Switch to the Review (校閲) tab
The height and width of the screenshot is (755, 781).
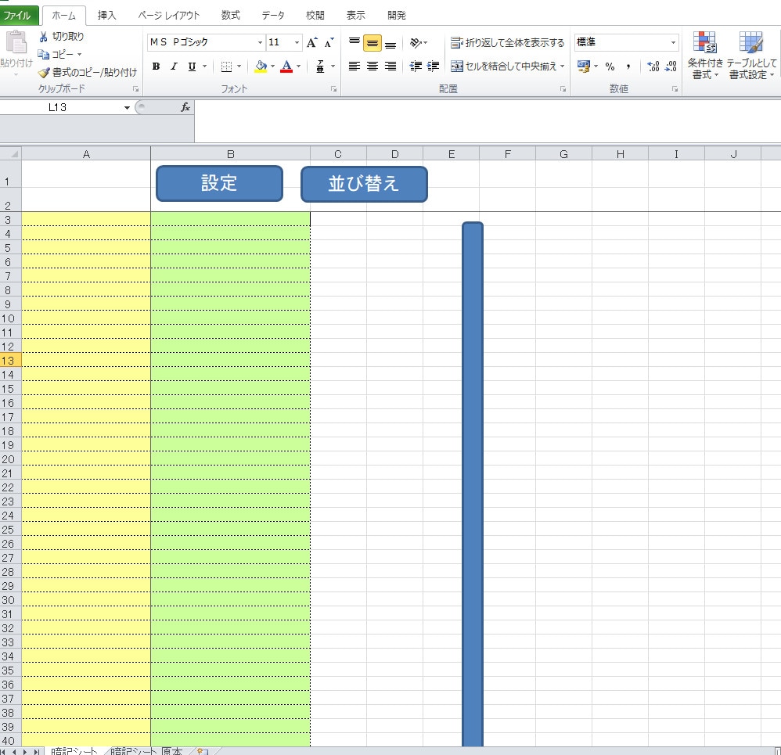click(315, 16)
